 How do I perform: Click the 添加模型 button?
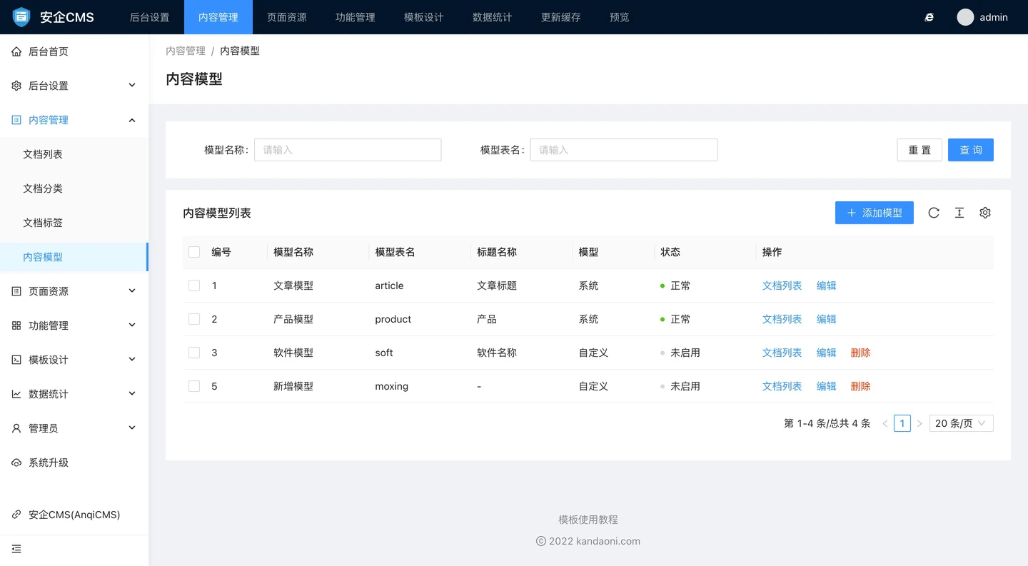(x=874, y=213)
